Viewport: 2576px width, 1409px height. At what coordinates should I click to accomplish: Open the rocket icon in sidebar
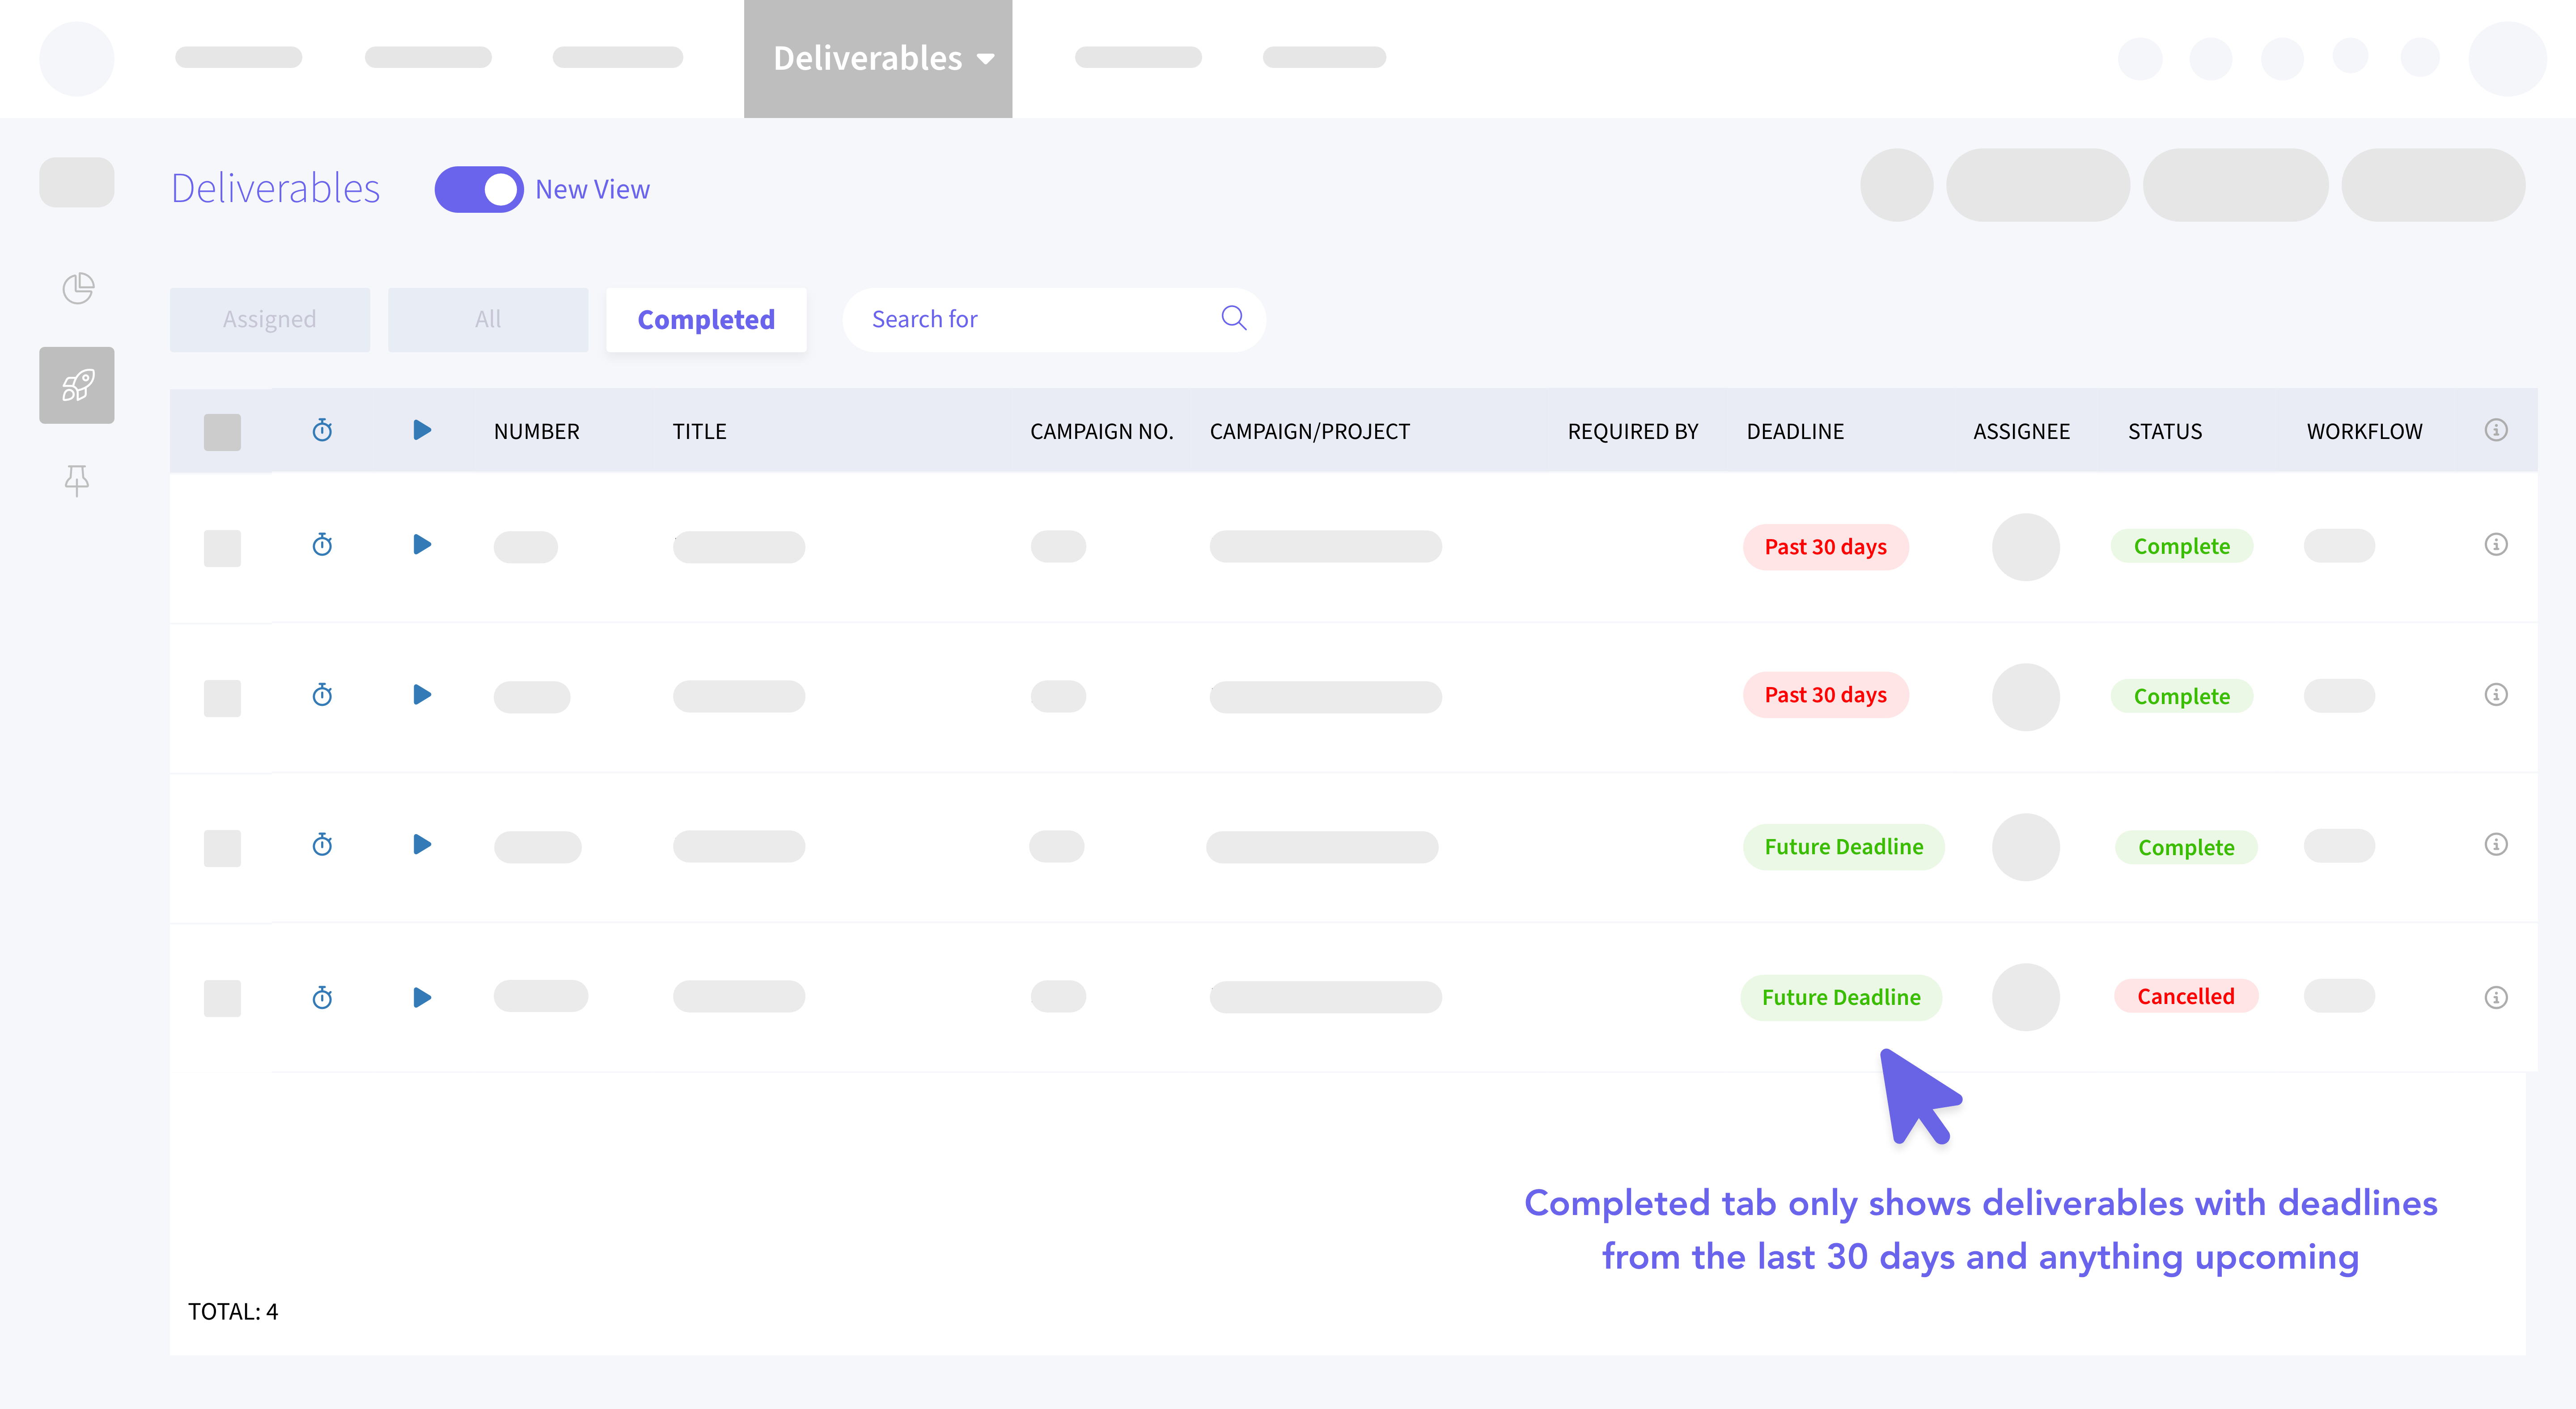point(77,386)
